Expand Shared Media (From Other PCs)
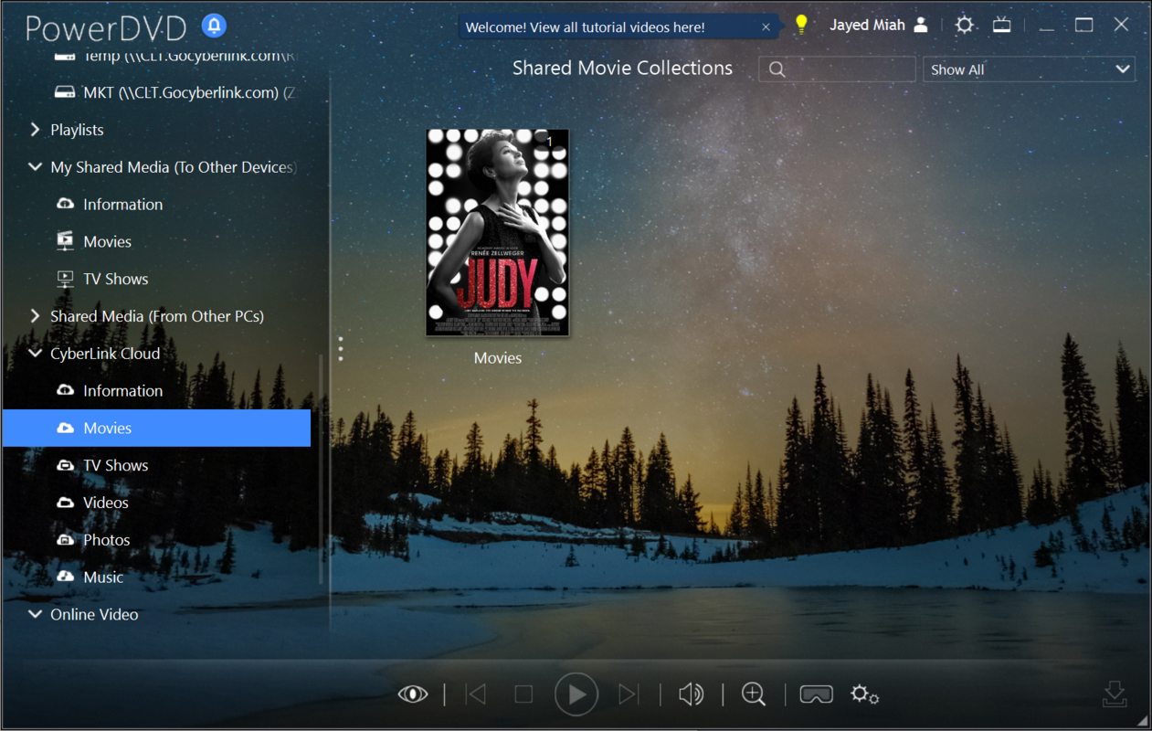Screen dimensions: 1152x731 36,316
